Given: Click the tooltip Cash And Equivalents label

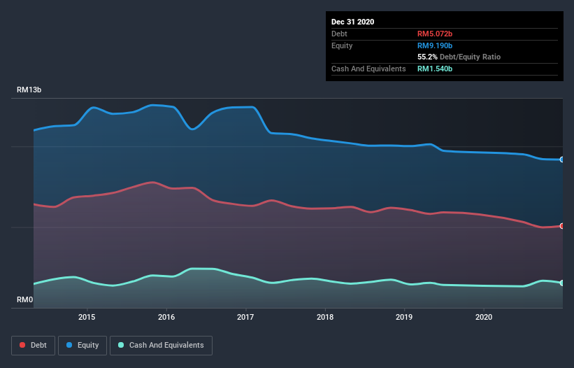Looking at the screenshot, I should [x=368, y=69].
